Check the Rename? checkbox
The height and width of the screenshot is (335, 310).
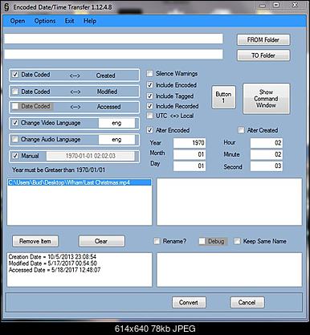pyautogui.click(x=157, y=241)
